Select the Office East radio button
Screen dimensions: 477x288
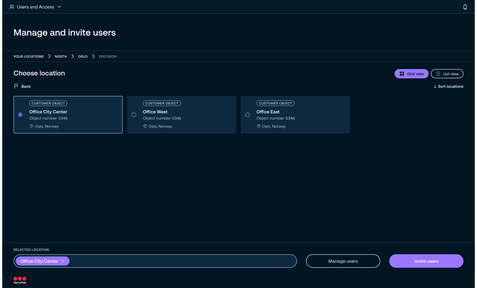point(247,115)
